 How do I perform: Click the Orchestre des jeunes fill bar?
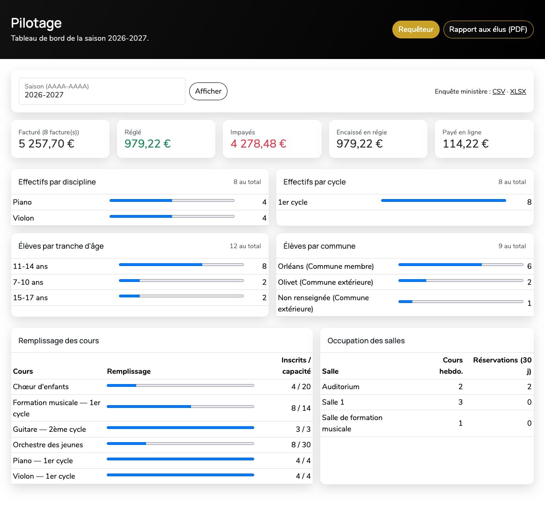coord(180,444)
